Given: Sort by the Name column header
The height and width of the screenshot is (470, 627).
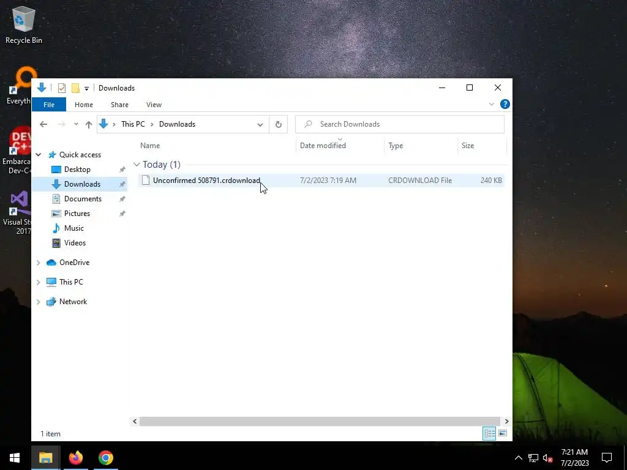Looking at the screenshot, I should click(216, 146).
